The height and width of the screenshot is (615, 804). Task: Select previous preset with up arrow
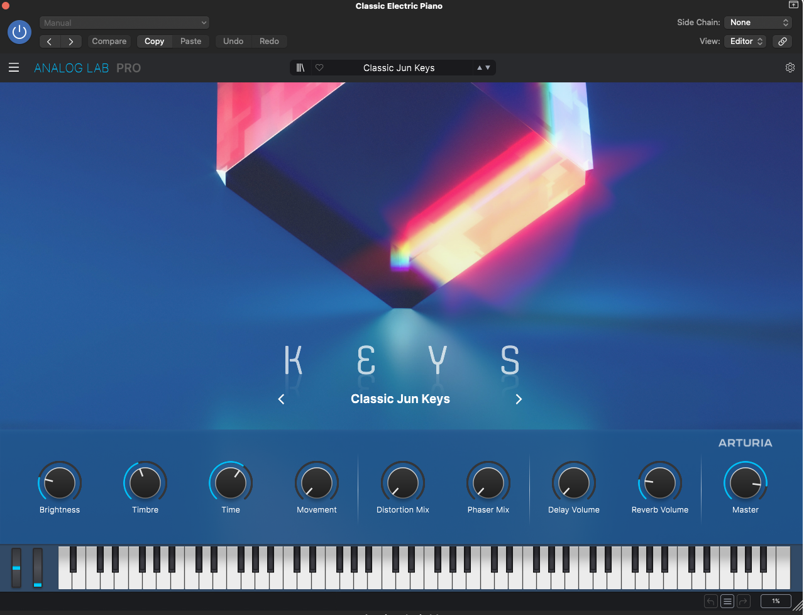tap(480, 68)
